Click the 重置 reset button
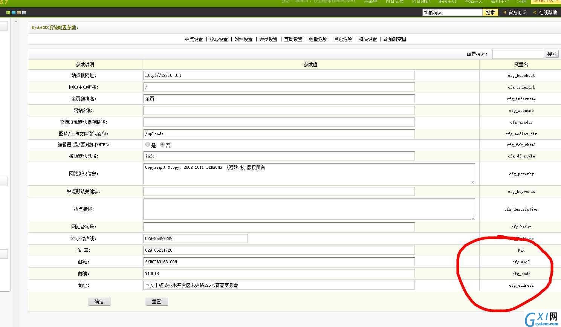Image resolution: width=561 pixels, height=327 pixels. pos(156,301)
